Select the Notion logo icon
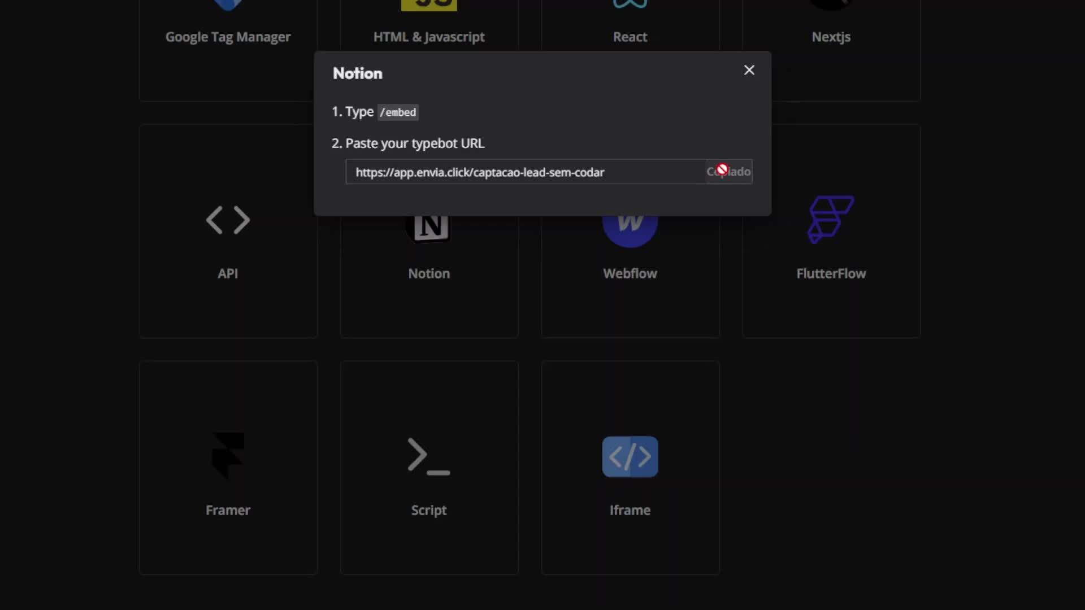 [x=428, y=230]
